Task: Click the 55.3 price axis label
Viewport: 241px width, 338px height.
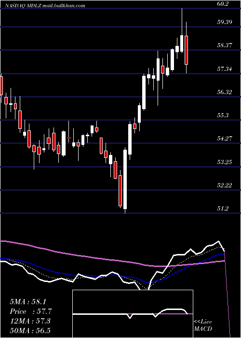Action: [x=223, y=115]
